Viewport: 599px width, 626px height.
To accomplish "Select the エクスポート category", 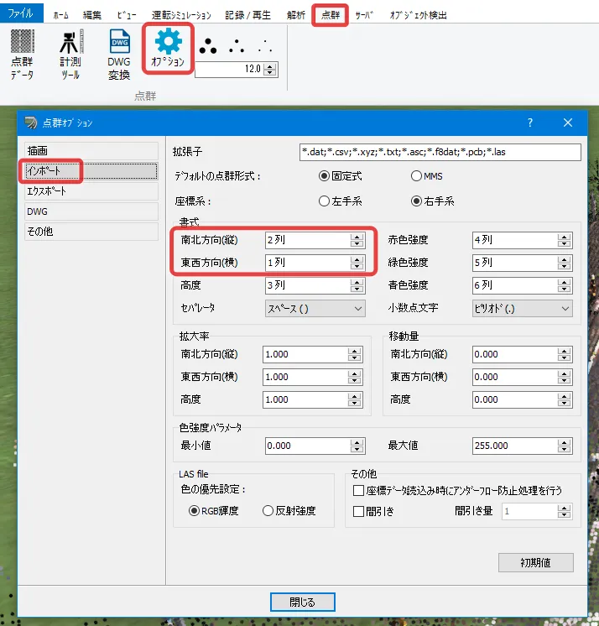I will 91,190.
